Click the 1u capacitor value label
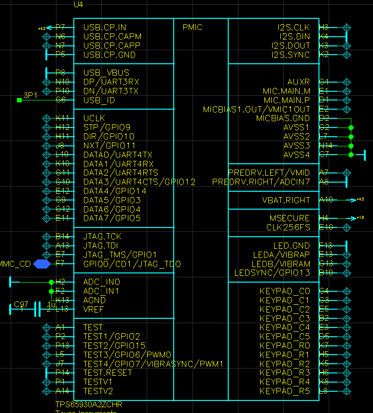This screenshot has width=373, height=413. pyautogui.click(x=51, y=304)
